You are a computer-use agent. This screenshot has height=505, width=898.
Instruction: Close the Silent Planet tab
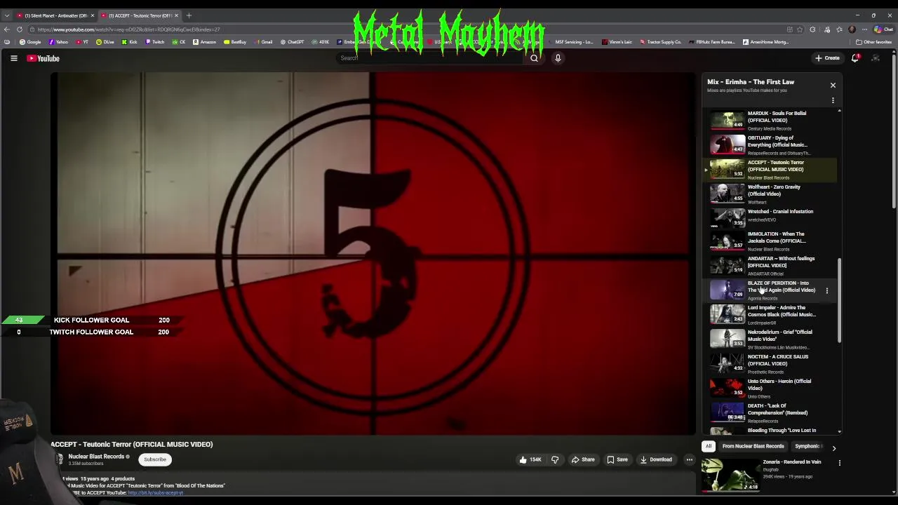(93, 15)
